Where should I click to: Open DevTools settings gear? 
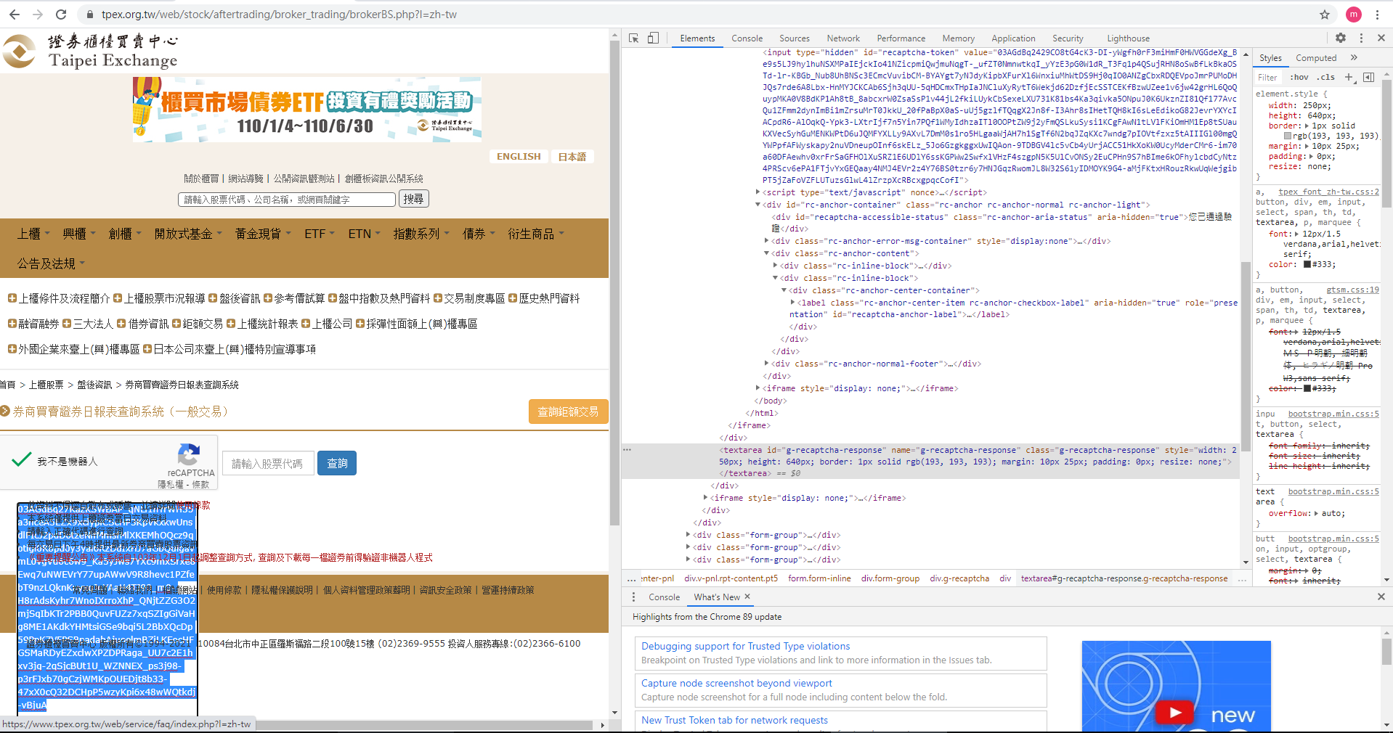1341,38
